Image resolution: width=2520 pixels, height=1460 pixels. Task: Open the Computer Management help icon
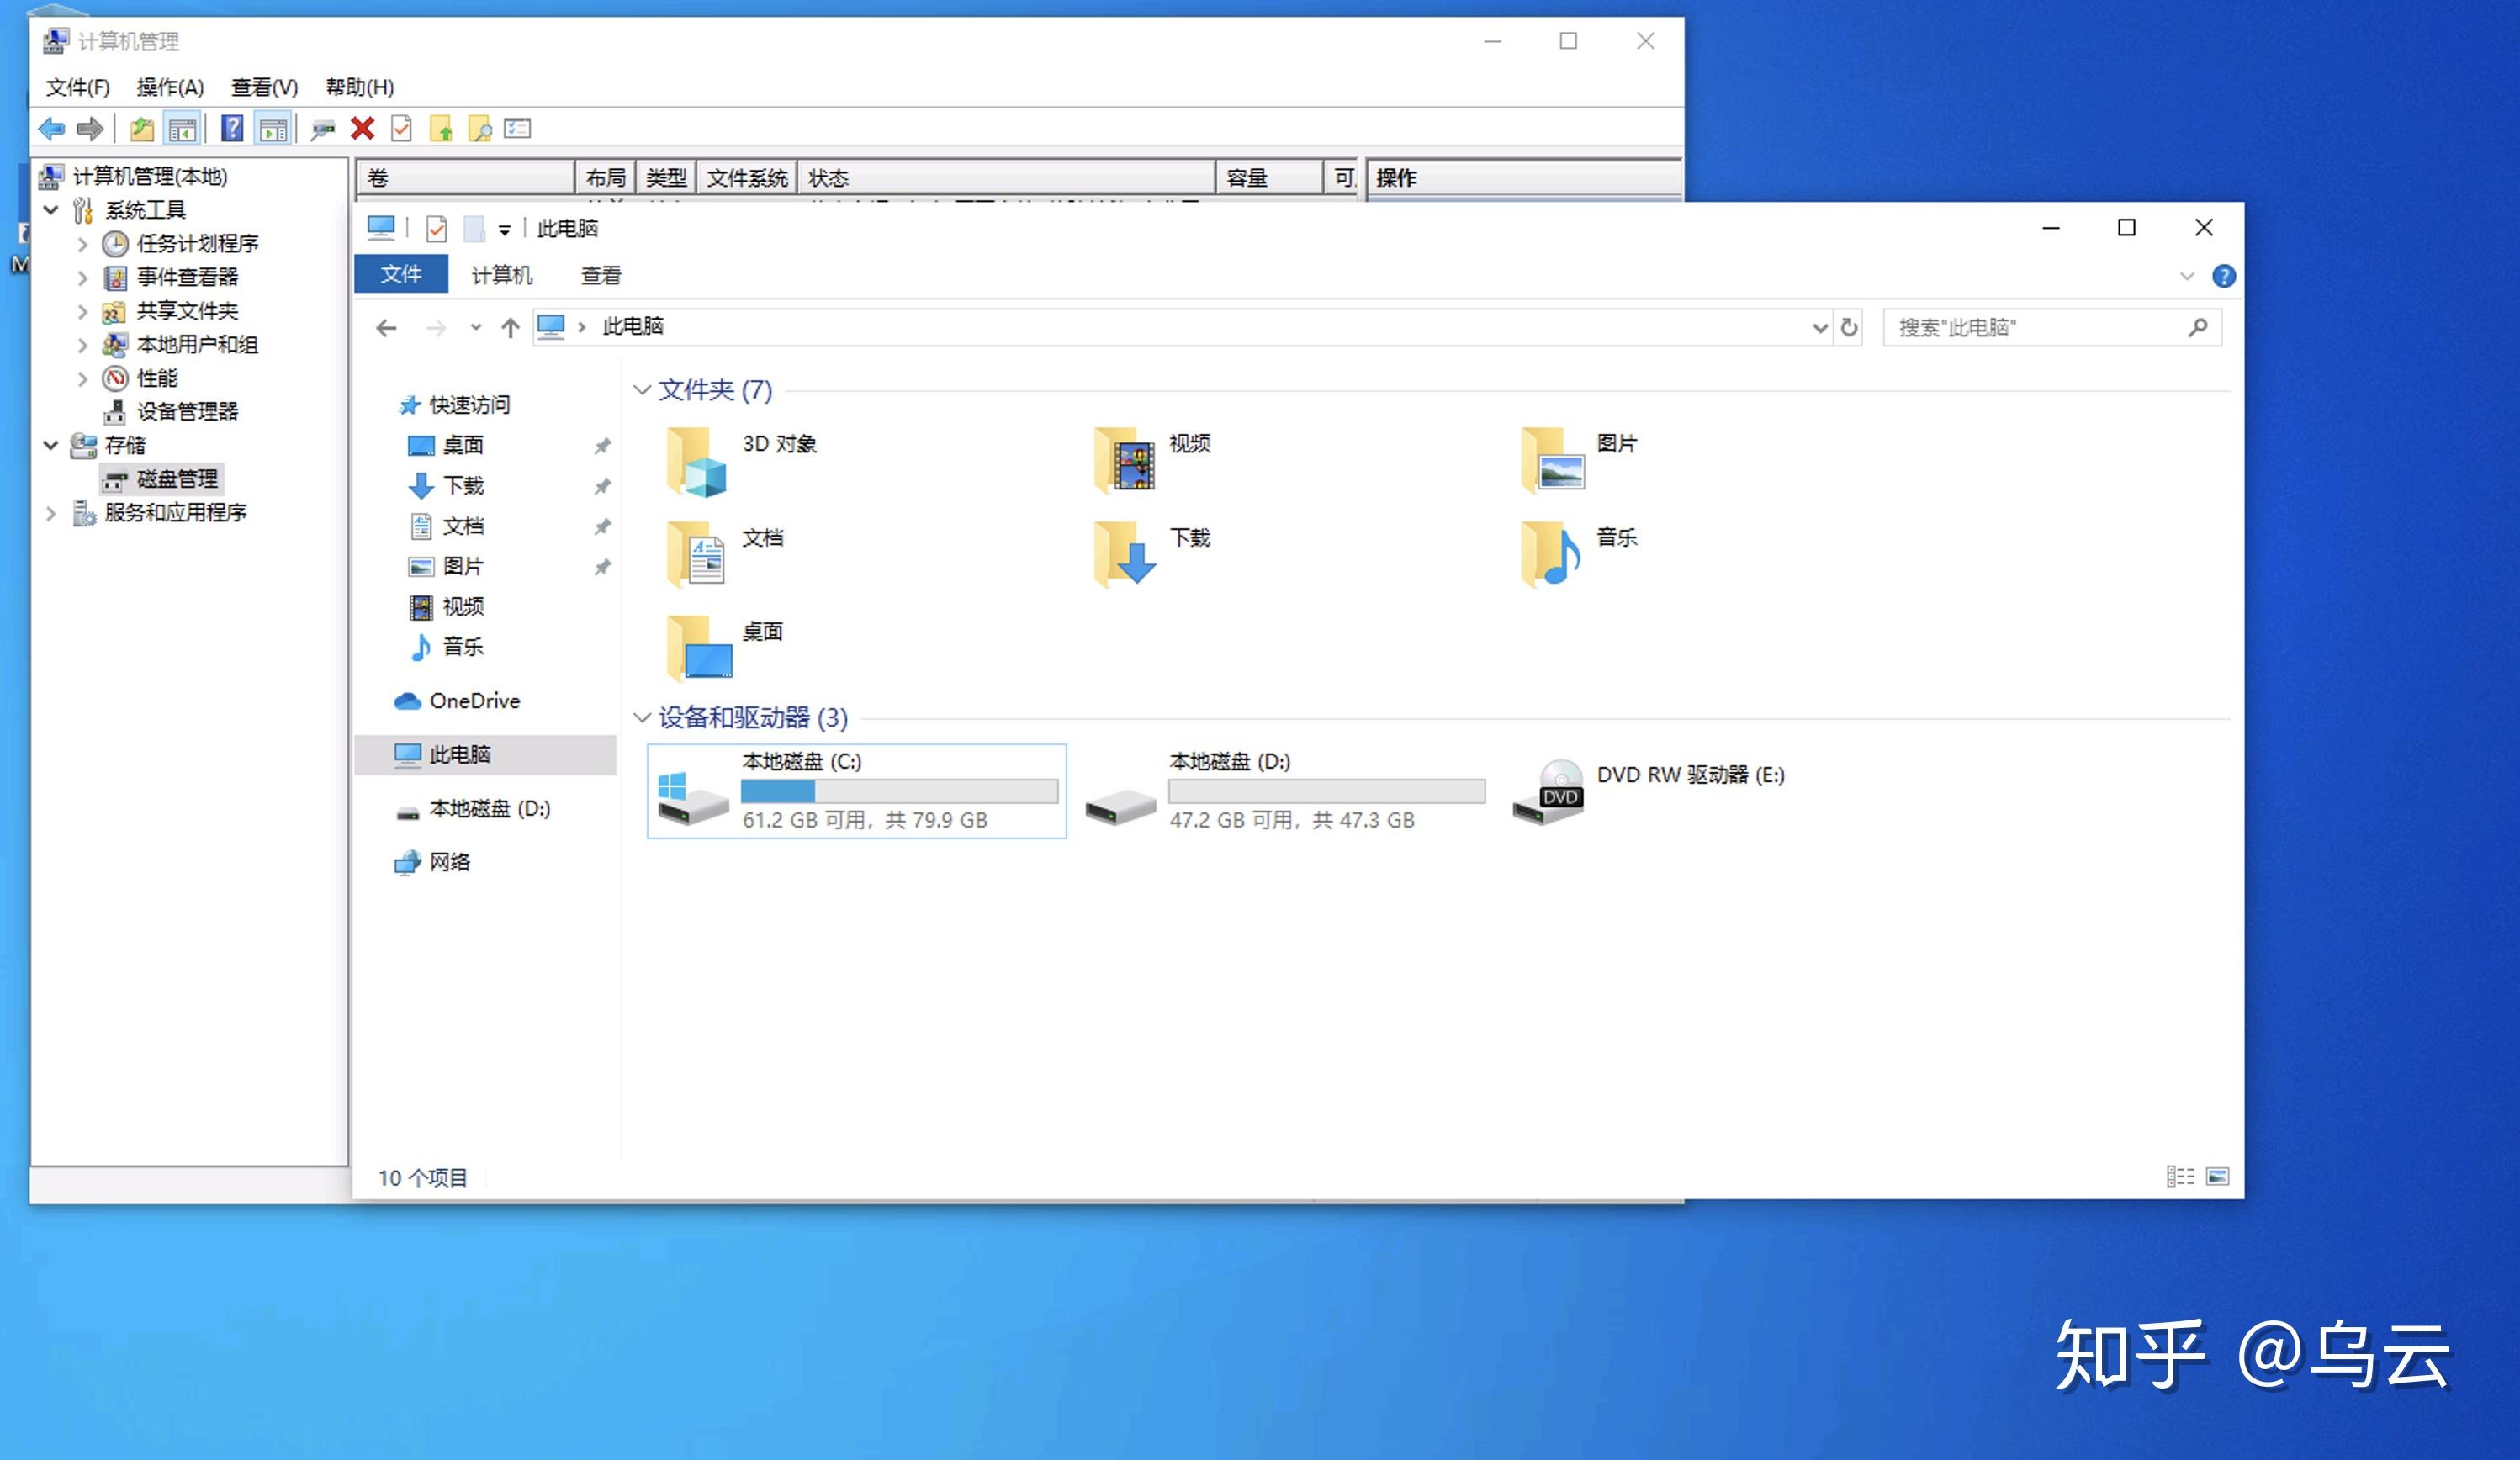(232, 128)
